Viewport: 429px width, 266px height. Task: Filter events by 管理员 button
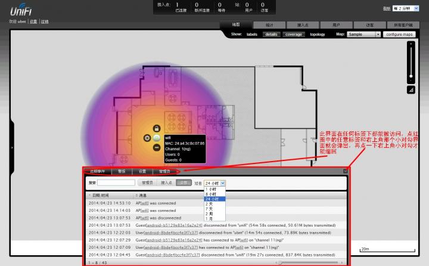tap(147, 183)
